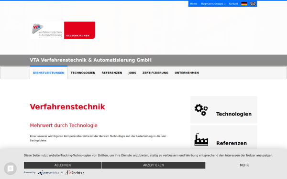Accept tracking with Akzeptieren button
The height and width of the screenshot is (179, 287).
coord(154,165)
